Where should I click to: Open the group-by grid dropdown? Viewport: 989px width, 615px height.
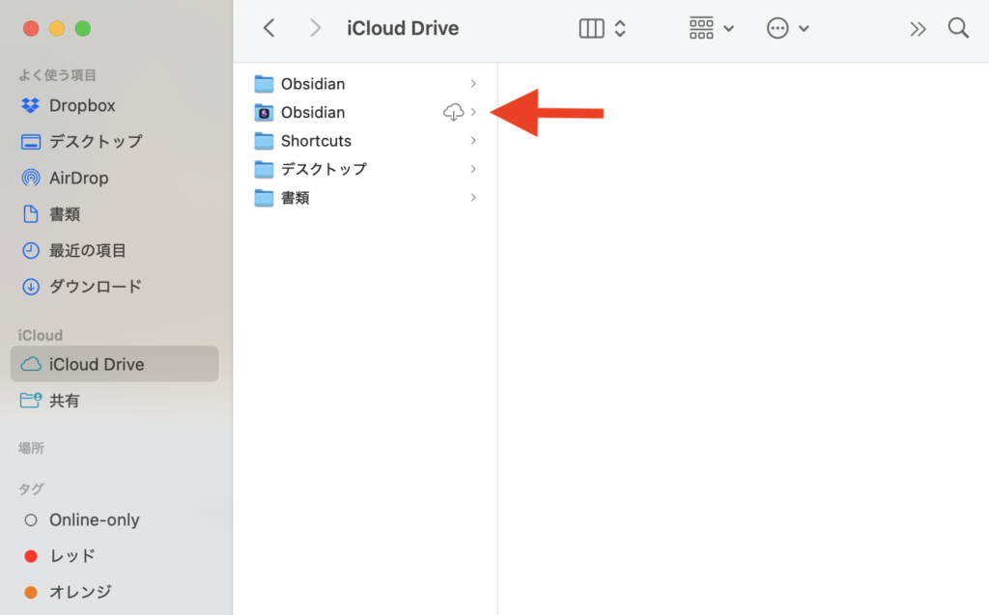click(x=712, y=28)
